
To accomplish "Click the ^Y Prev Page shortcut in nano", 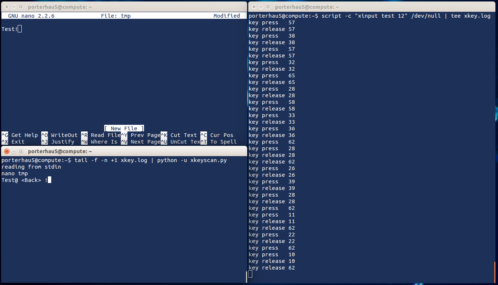I will [141, 135].
